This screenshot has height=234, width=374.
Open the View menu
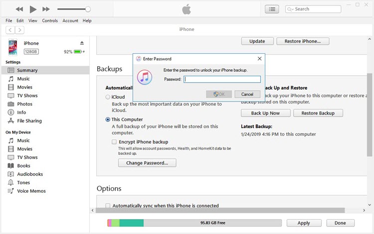coord(33,21)
